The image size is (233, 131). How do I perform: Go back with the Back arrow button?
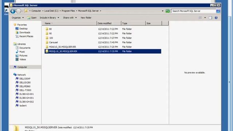[x=13, y=11]
